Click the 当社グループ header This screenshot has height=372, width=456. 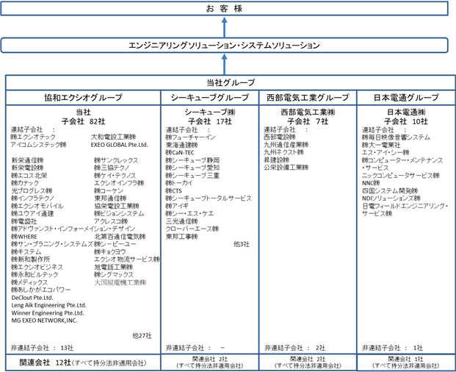tap(231, 82)
